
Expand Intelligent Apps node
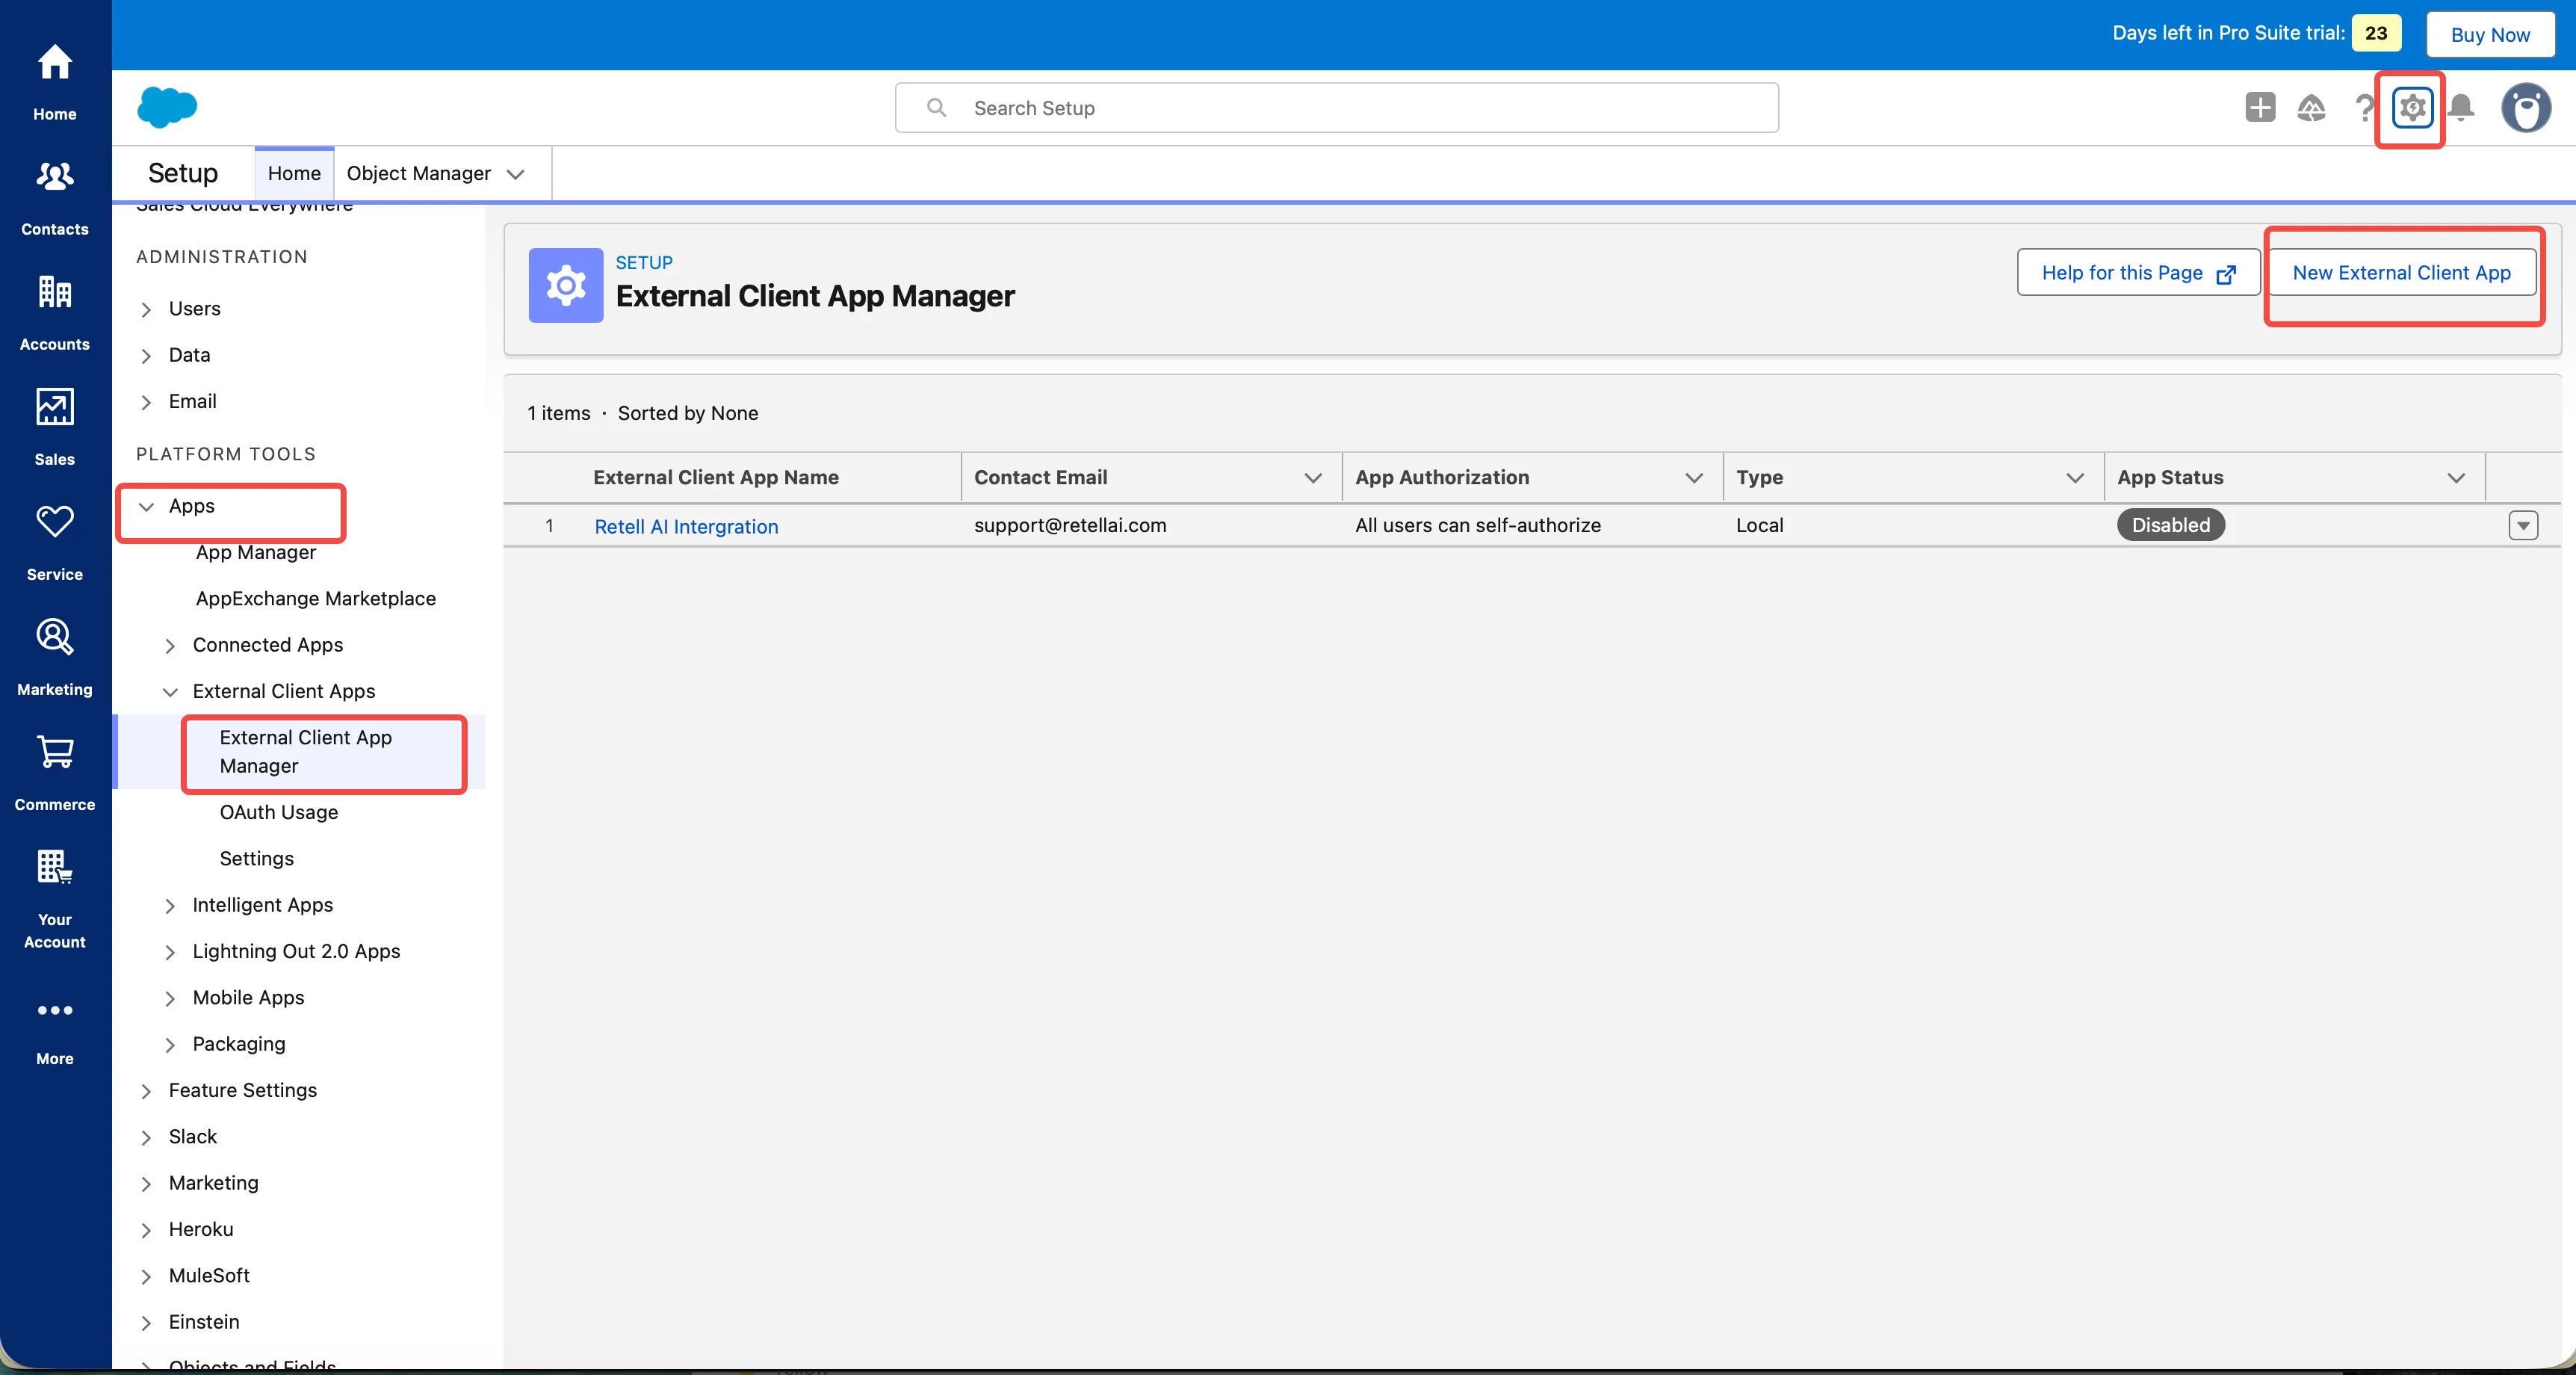pyautogui.click(x=170, y=906)
